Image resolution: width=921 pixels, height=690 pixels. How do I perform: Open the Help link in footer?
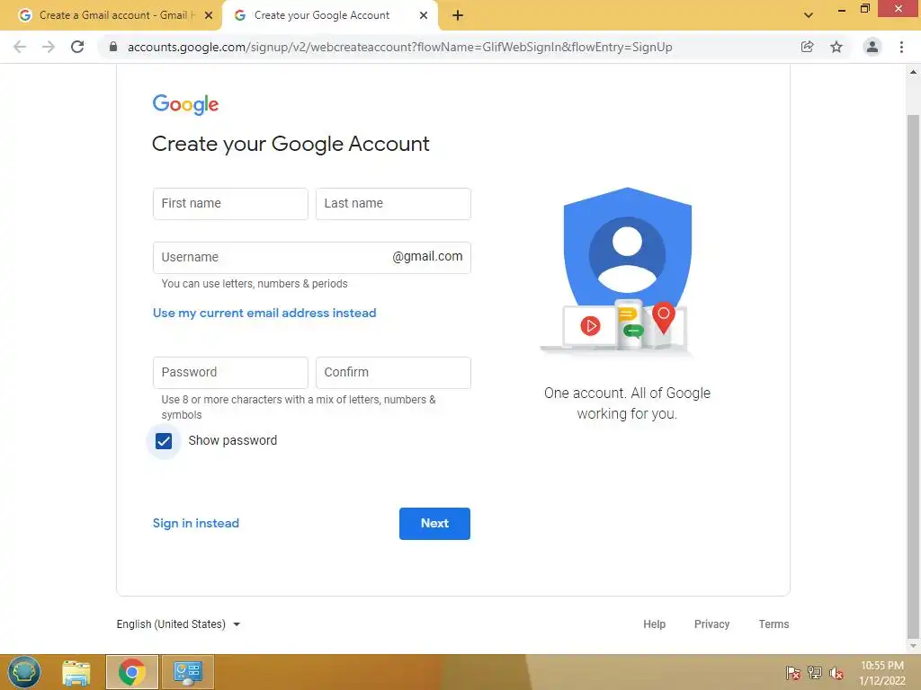pos(654,624)
